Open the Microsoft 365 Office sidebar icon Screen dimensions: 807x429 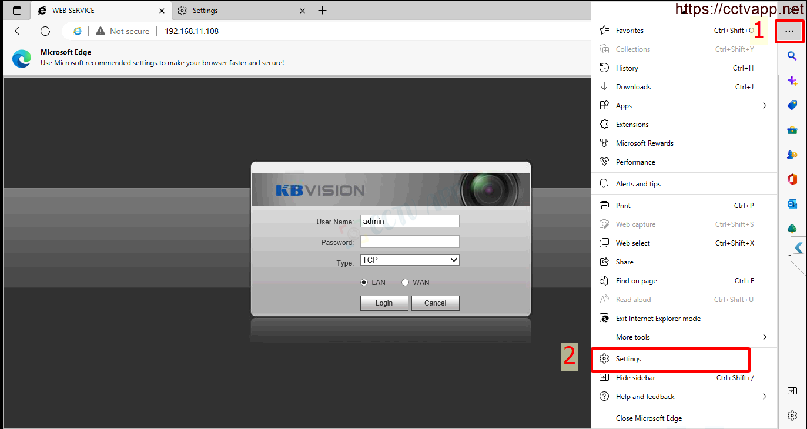tap(792, 179)
